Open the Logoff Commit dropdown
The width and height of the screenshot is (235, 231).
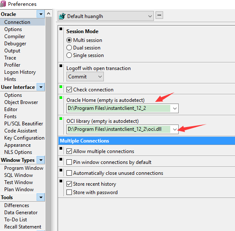85,77
